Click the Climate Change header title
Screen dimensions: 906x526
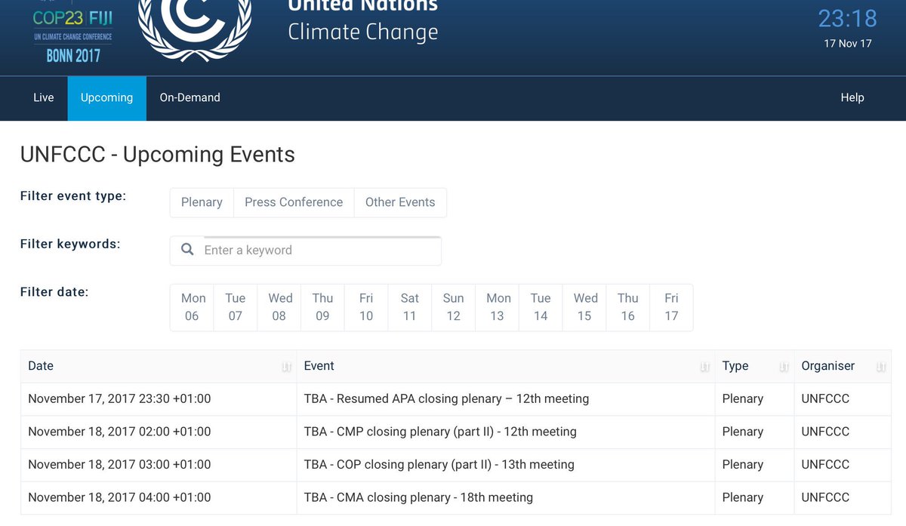363,32
